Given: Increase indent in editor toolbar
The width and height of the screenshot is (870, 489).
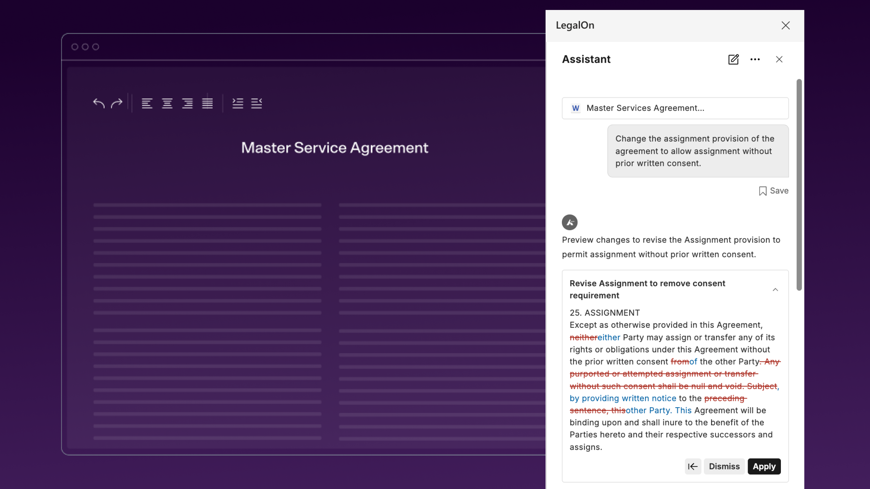Looking at the screenshot, I should pos(238,103).
